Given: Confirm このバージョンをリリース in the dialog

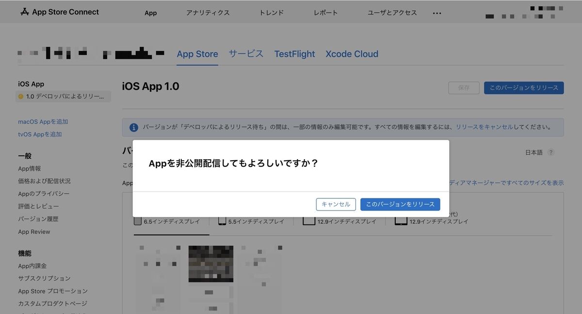Looking at the screenshot, I should (400, 204).
